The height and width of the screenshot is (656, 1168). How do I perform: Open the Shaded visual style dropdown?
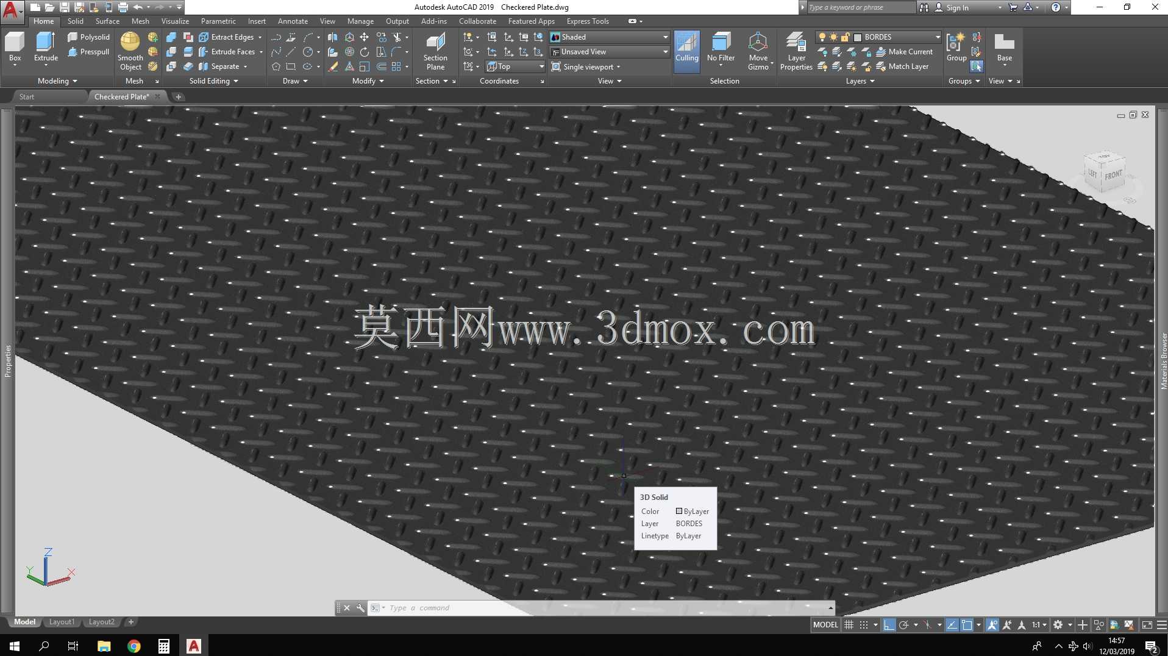(x=609, y=37)
